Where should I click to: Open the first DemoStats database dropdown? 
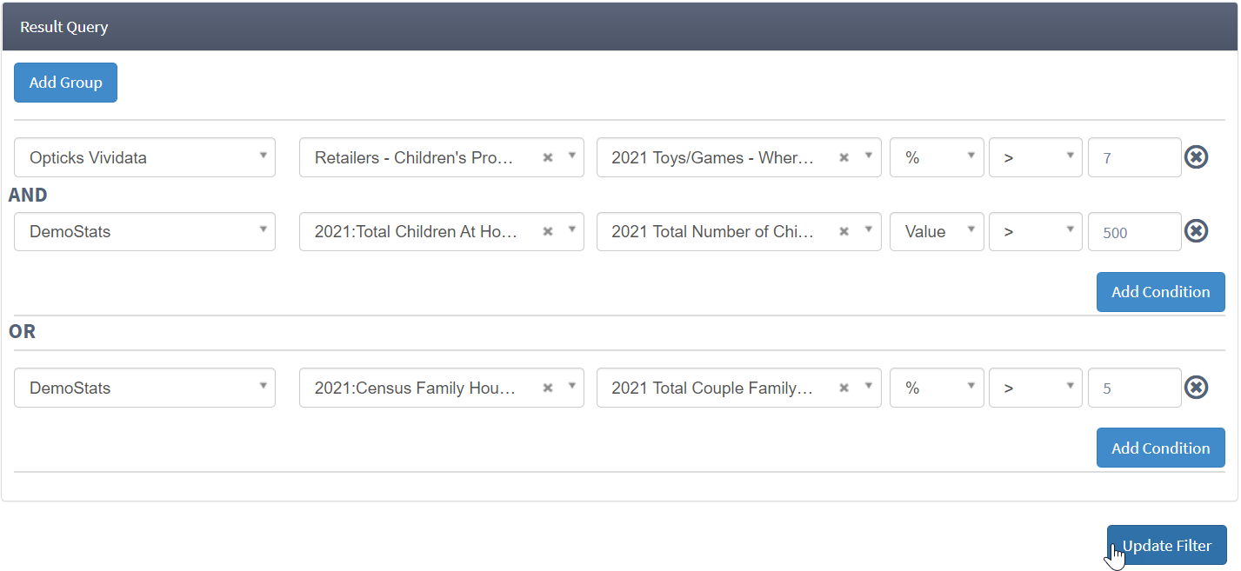point(144,231)
